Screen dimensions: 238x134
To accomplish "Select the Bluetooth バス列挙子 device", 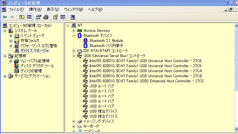I will tap(106, 46).
